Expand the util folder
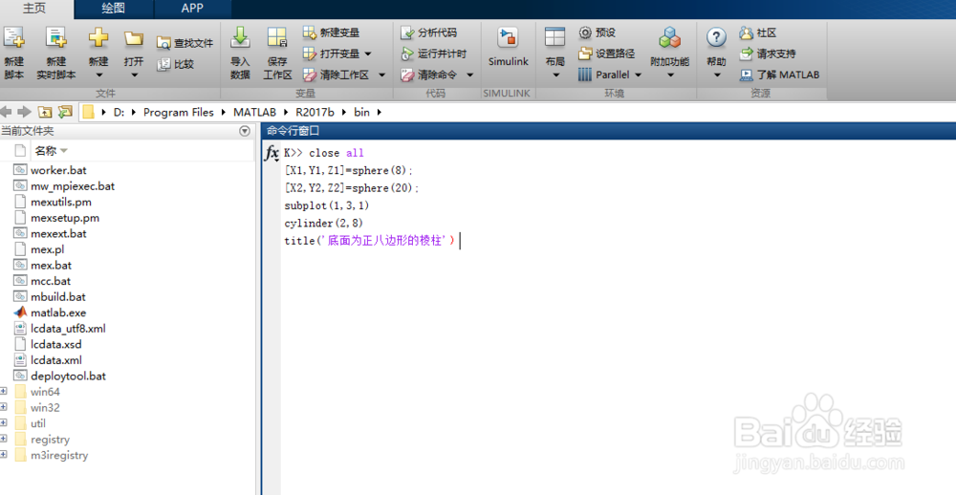Image resolution: width=956 pixels, height=495 pixels. [x=4, y=423]
